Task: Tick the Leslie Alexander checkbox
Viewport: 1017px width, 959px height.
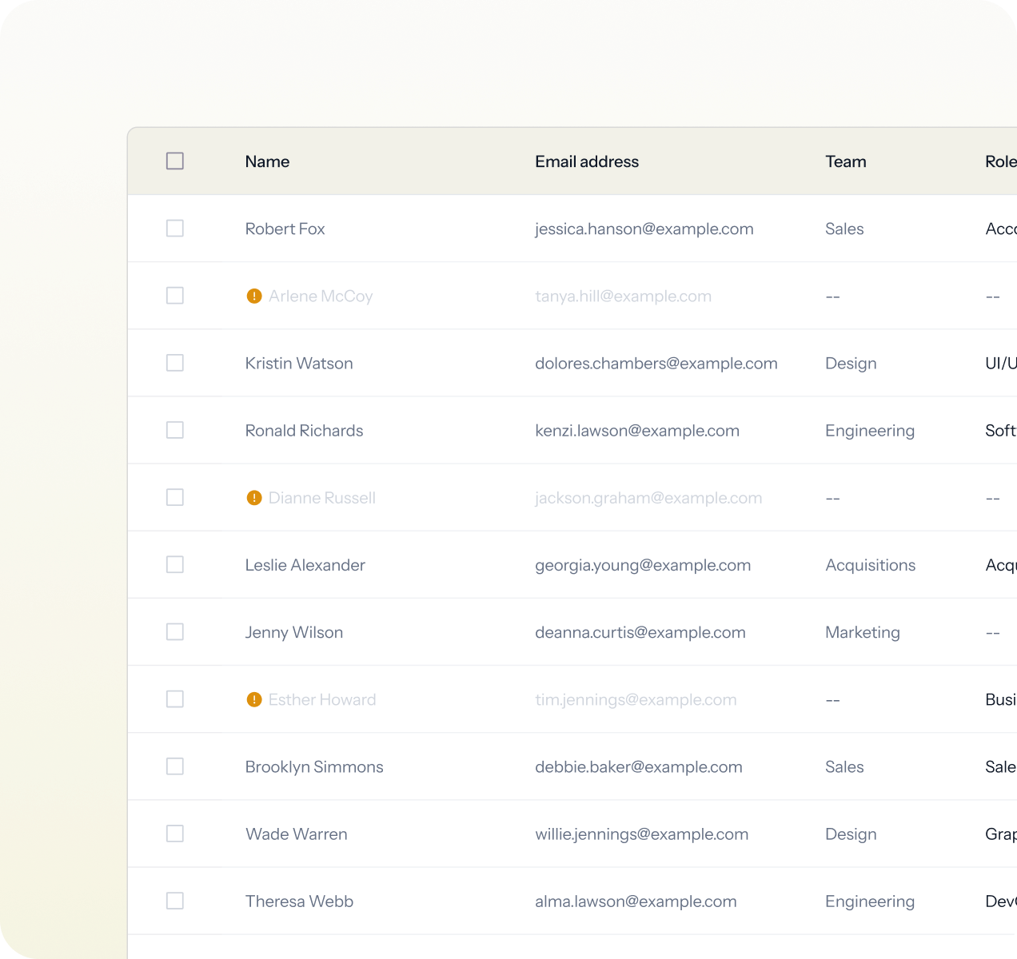Action: 175,564
